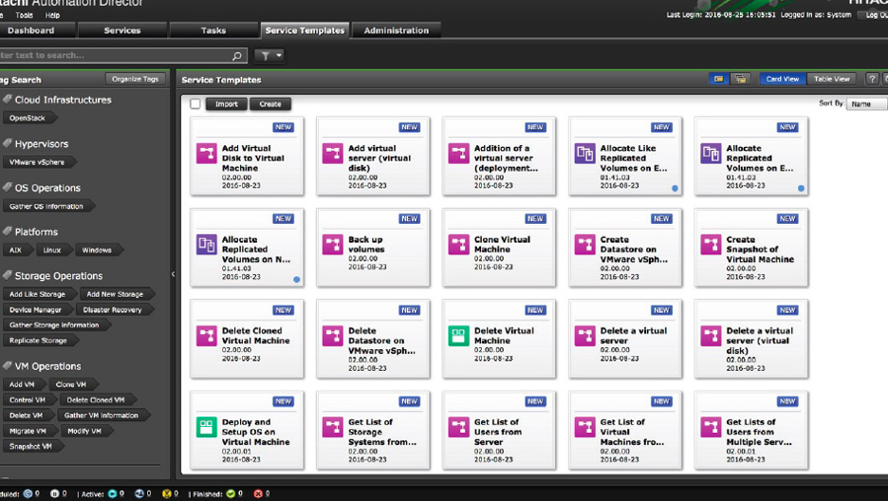Screen dimensions: 888x501
Task: Click the Back up volumes template icon
Action: [x=333, y=245]
